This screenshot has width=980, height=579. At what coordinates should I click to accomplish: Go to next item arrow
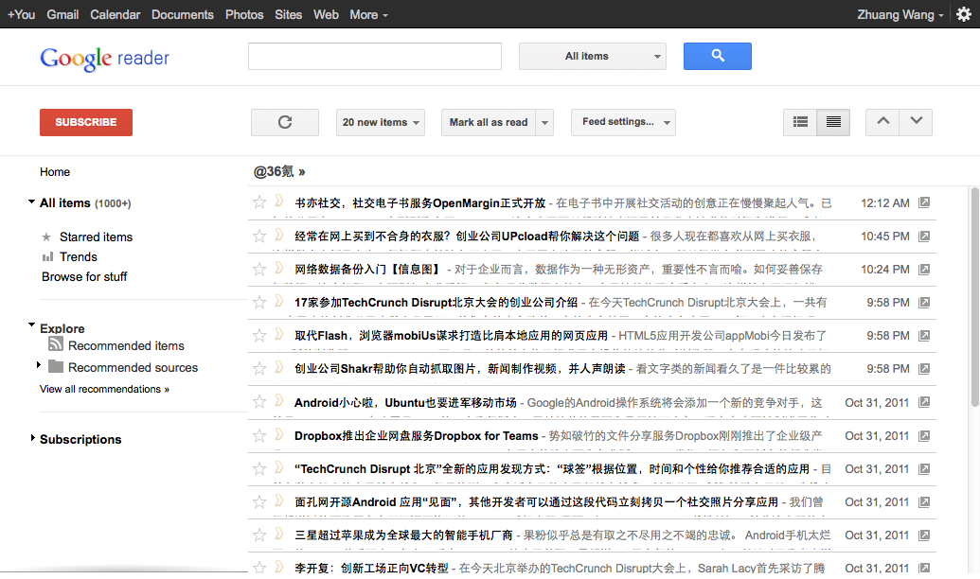[916, 122]
